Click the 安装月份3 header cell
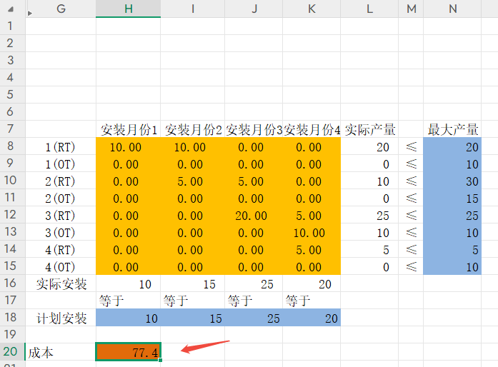 254,129
